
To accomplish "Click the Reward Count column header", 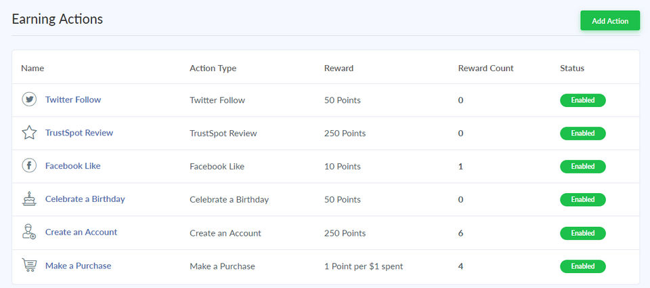I will pos(485,68).
